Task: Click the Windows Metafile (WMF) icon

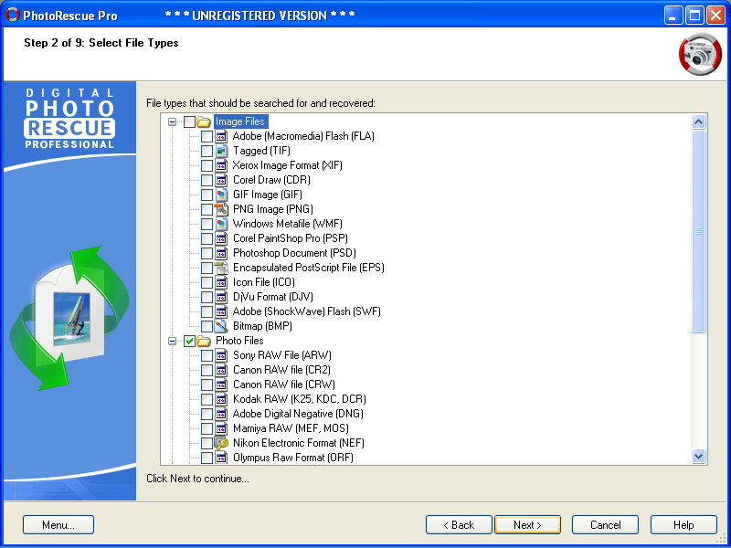Action: coord(221,224)
